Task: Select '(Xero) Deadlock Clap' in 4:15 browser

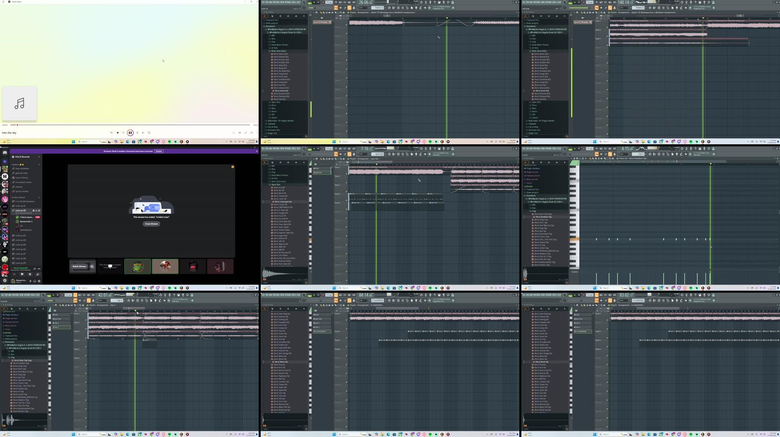Action: click(x=544, y=217)
